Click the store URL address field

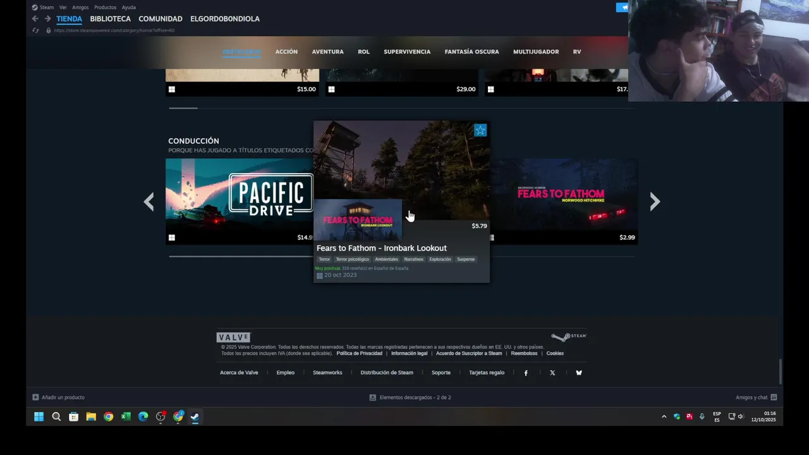pyautogui.click(x=114, y=30)
